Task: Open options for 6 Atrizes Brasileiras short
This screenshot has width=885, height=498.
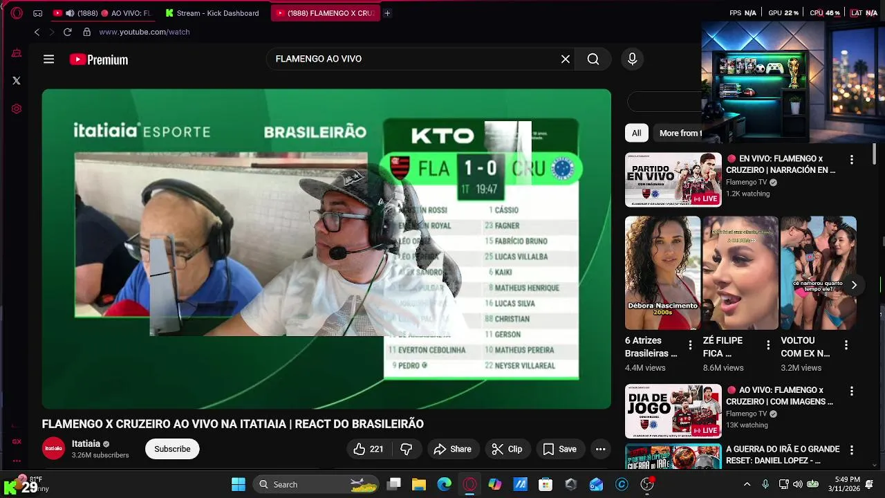Action: pyautogui.click(x=690, y=344)
